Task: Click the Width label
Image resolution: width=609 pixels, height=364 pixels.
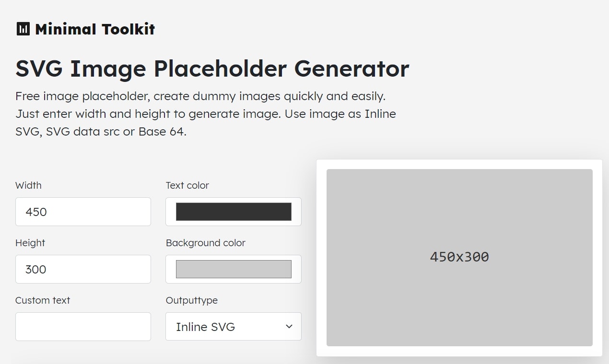Action: click(28, 185)
